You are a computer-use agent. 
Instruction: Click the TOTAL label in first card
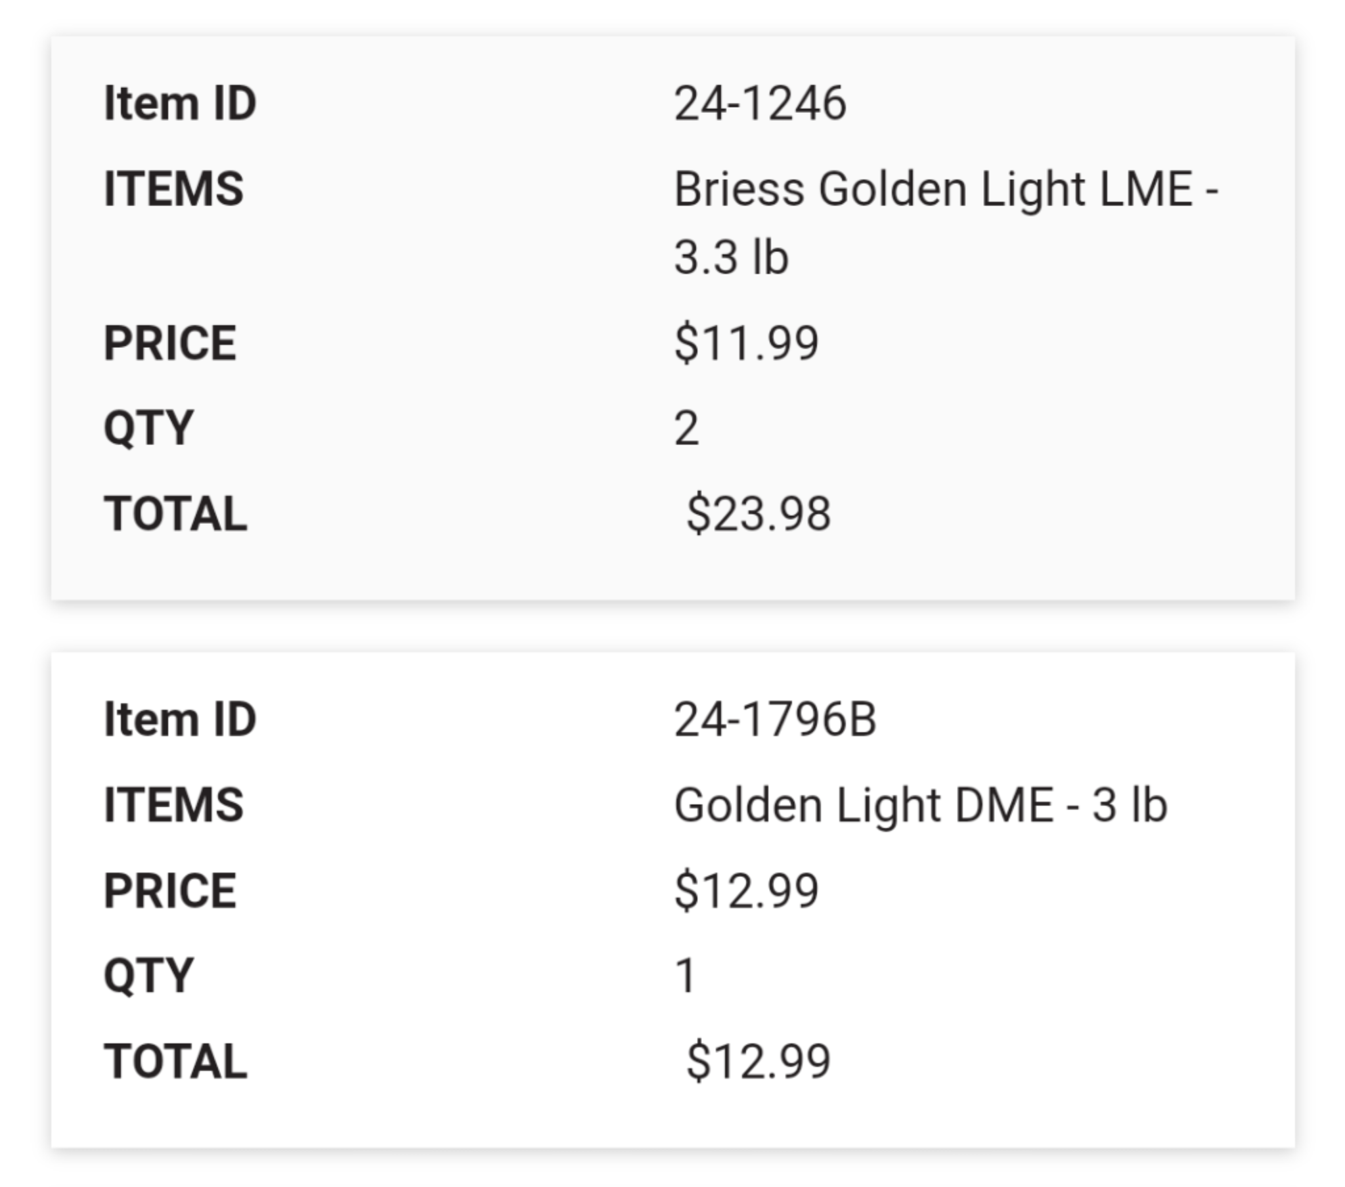[176, 513]
